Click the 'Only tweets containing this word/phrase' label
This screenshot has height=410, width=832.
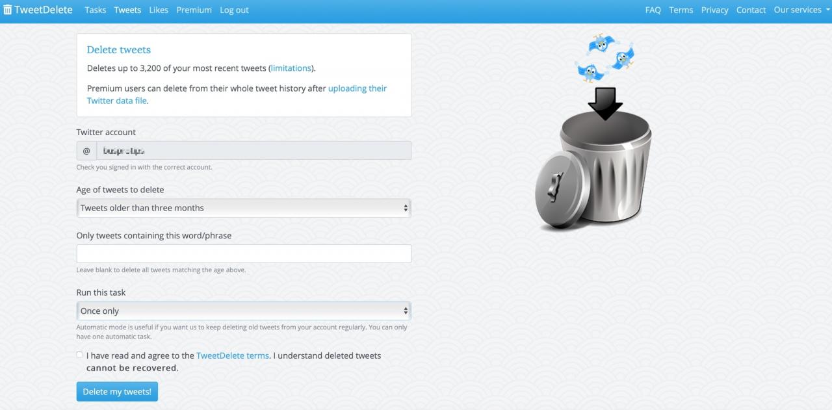[154, 235]
